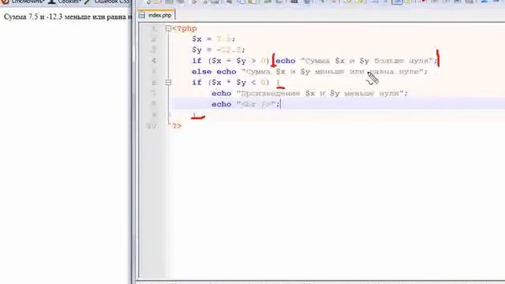
Task: Click line number 10 in the gutter
Action: point(151,126)
